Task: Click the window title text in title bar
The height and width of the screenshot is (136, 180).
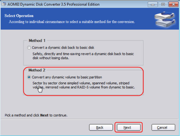Action: [54, 4]
